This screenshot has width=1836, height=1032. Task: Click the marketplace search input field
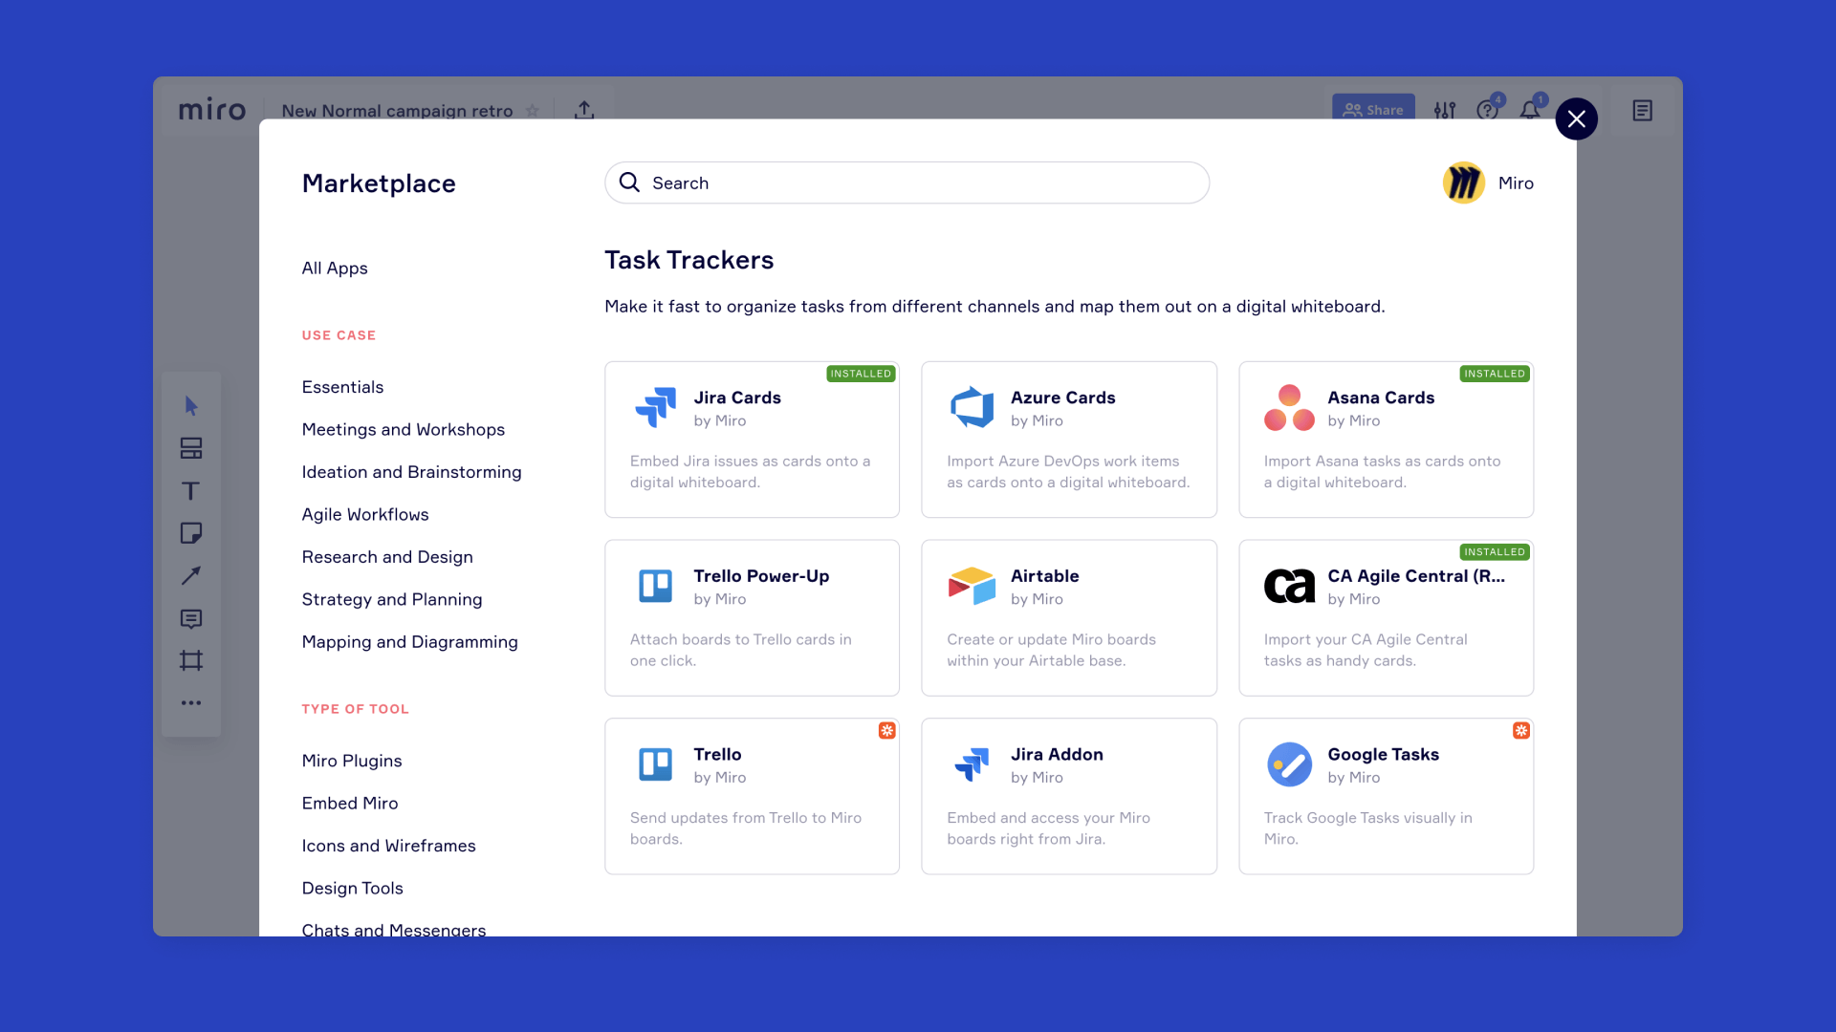point(906,182)
